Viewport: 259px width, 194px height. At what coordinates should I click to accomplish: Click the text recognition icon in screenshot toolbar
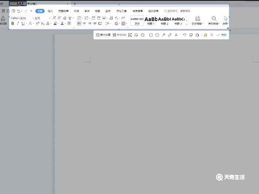pos(130,35)
